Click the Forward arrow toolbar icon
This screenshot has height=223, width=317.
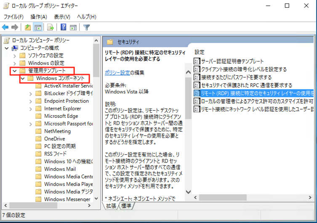[15, 27]
